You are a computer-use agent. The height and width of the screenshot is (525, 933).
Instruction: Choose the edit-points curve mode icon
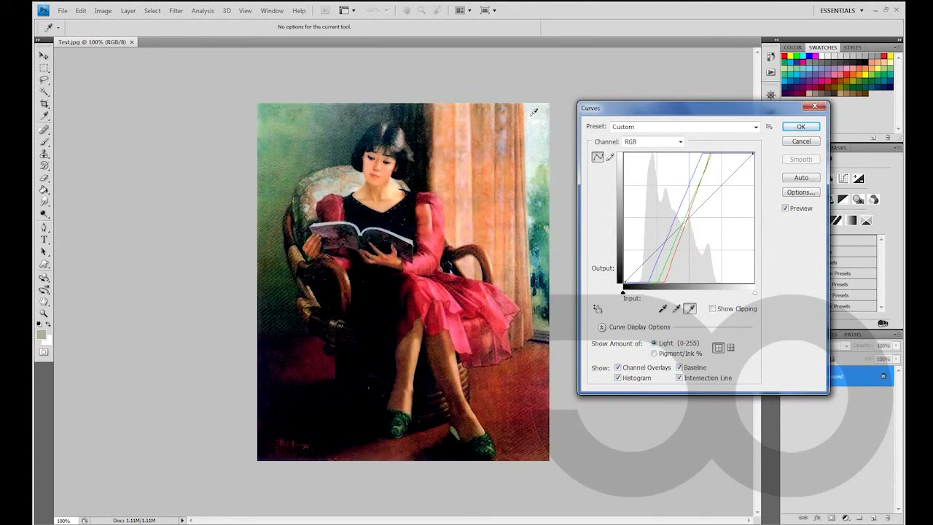[598, 157]
